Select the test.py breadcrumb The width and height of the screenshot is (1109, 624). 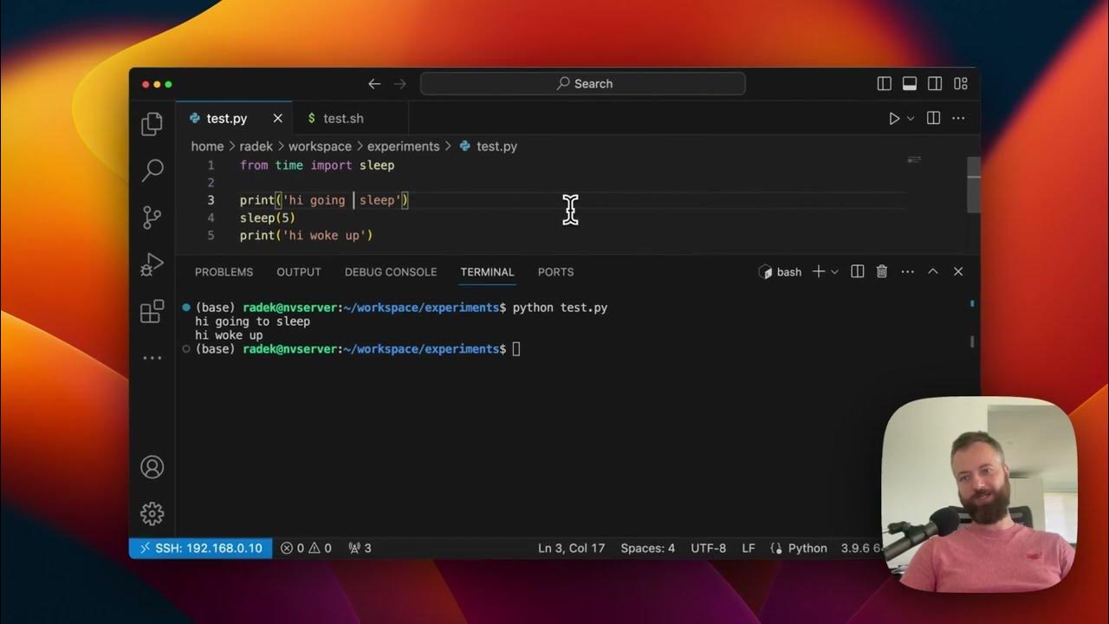coord(488,146)
